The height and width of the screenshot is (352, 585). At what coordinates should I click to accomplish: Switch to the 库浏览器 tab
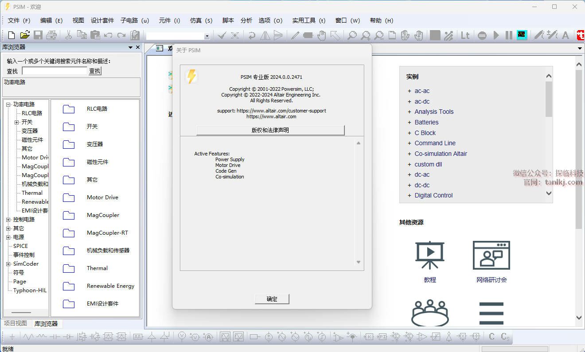coord(46,324)
